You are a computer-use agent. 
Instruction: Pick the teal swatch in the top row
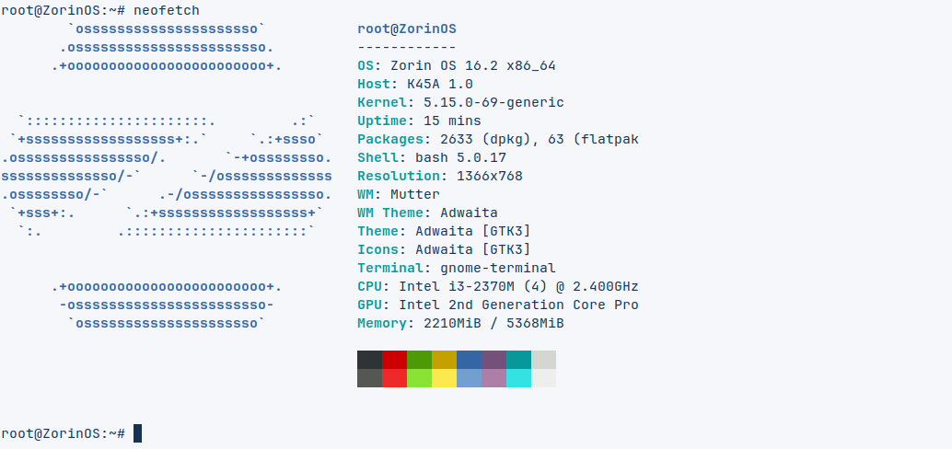(x=519, y=360)
